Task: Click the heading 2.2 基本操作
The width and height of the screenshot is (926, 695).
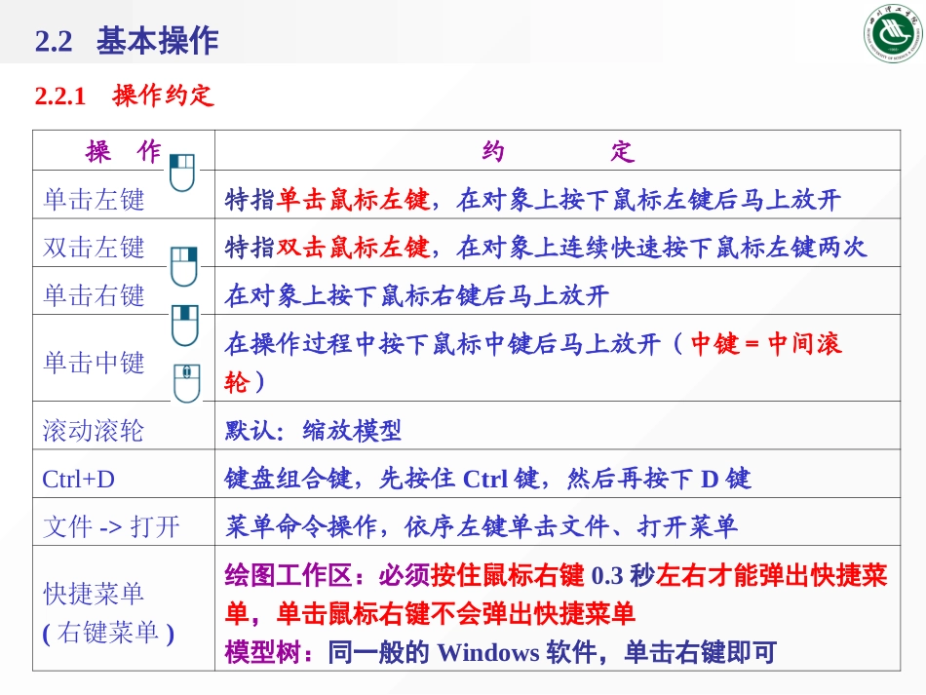Action: (x=127, y=41)
